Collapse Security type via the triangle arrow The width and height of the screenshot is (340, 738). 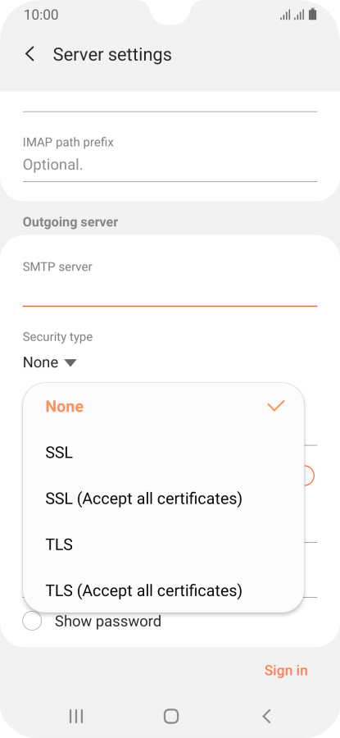(70, 363)
